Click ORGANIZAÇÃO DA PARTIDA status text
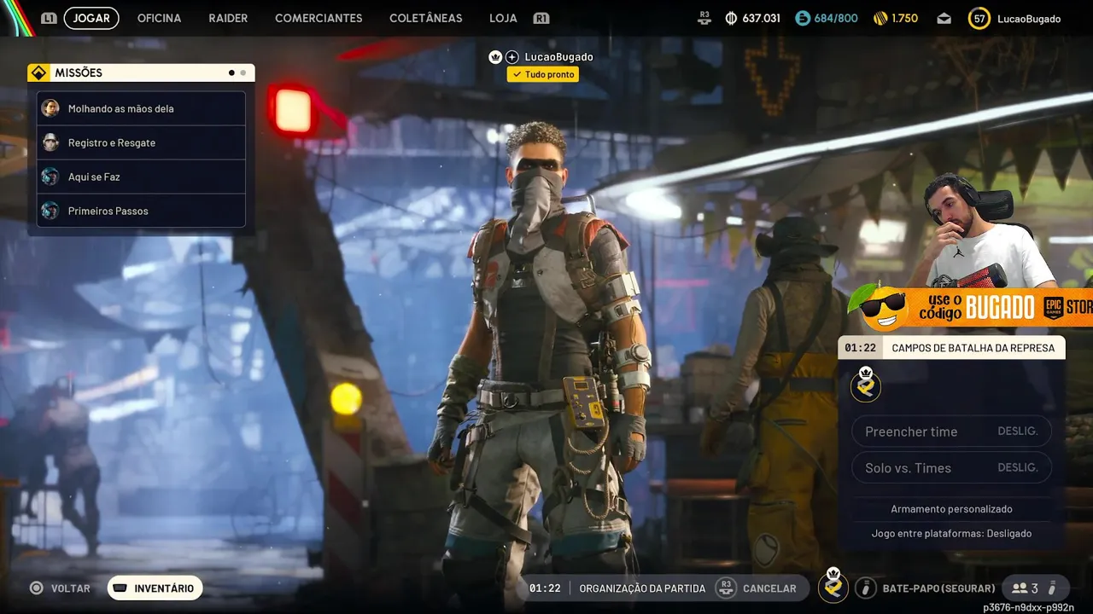The width and height of the screenshot is (1093, 614). (642, 588)
